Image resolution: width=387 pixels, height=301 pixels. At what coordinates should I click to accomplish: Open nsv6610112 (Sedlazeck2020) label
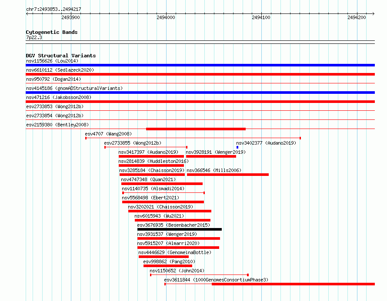pyautogui.click(x=60, y=70)
